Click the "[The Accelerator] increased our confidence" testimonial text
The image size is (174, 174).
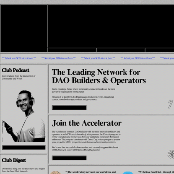click(91, 172)
